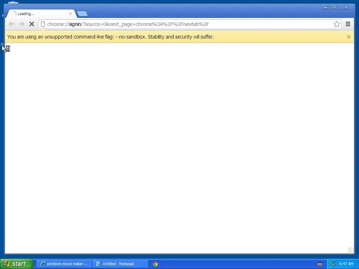Close the Loading... tab

[x=70, y=14]
